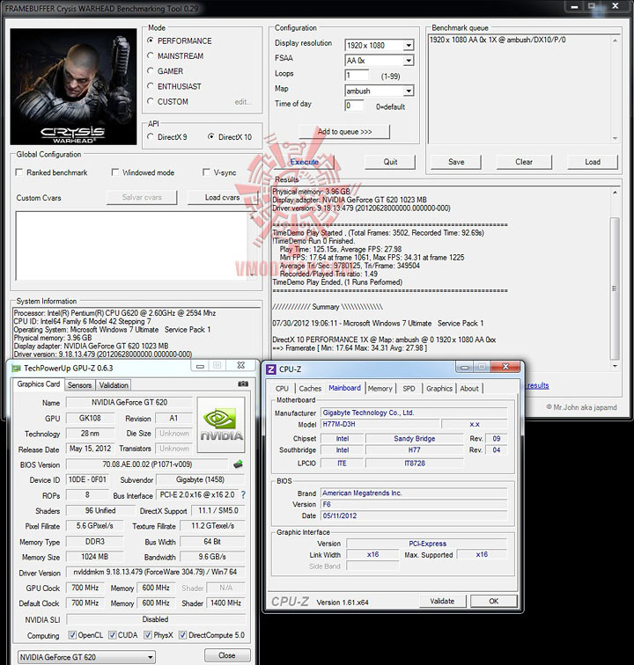The height and width of the screenshot is (665, 634).
Task: Open Display resolution dropdown
Action: [x=409, y=46]
